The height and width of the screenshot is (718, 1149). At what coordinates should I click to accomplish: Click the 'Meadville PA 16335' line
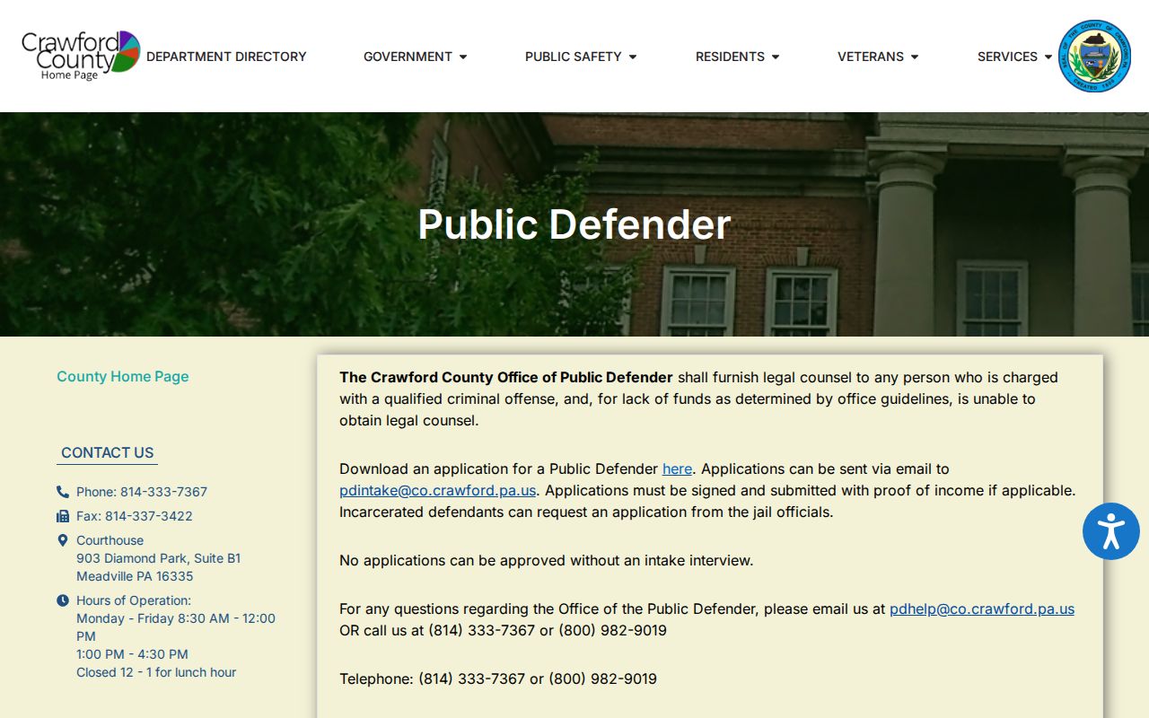tap(135, 576)
